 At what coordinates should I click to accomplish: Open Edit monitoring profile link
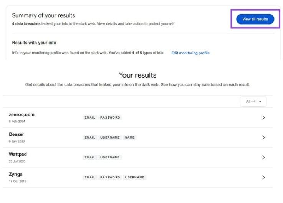tap(190, 53)
